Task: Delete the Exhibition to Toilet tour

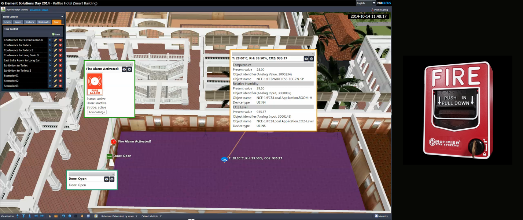Action: click(x=60, y=66)
